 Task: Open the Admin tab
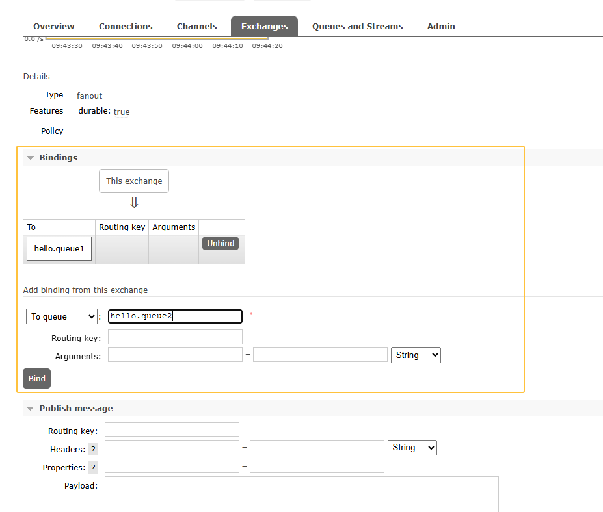click(x=441, y=26)
